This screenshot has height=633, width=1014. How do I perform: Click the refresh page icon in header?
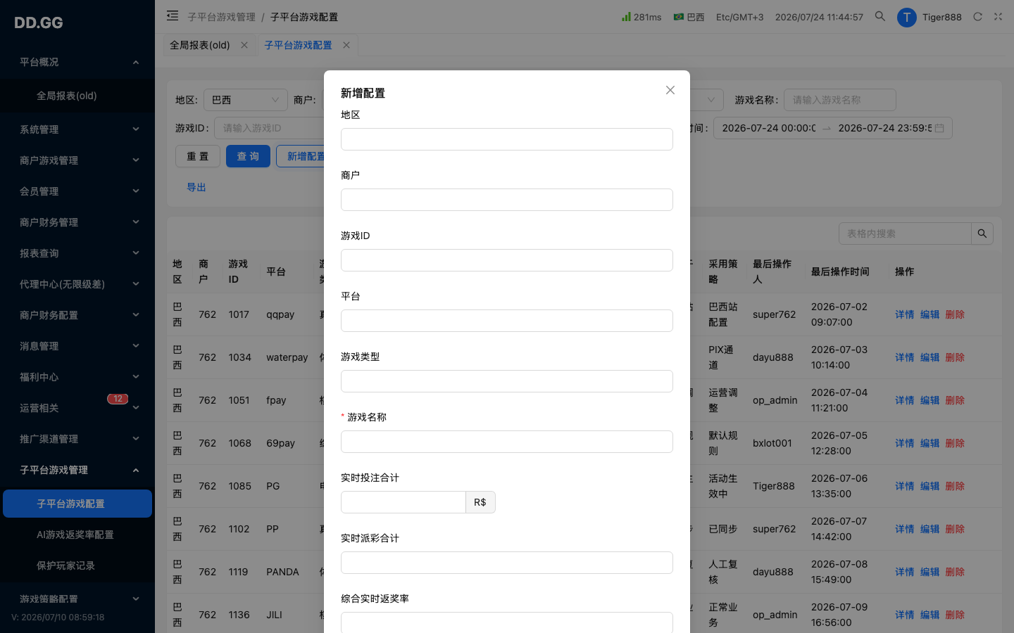[977, 17]
